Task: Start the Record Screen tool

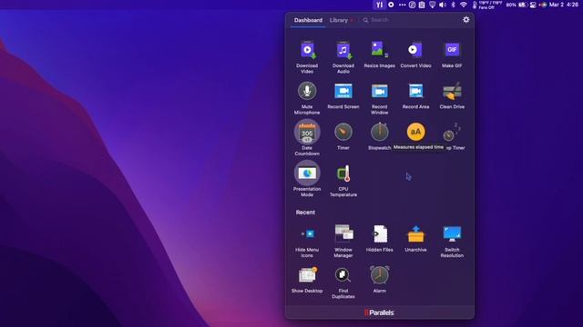Action: pyautogui.click(x=343, y=95)
